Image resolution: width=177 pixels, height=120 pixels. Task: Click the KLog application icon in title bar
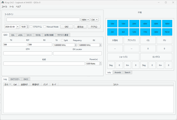pyautogui.click(x=3, y=2)
